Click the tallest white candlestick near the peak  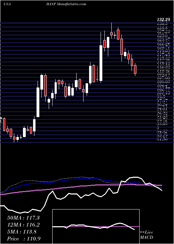[101, 63]
